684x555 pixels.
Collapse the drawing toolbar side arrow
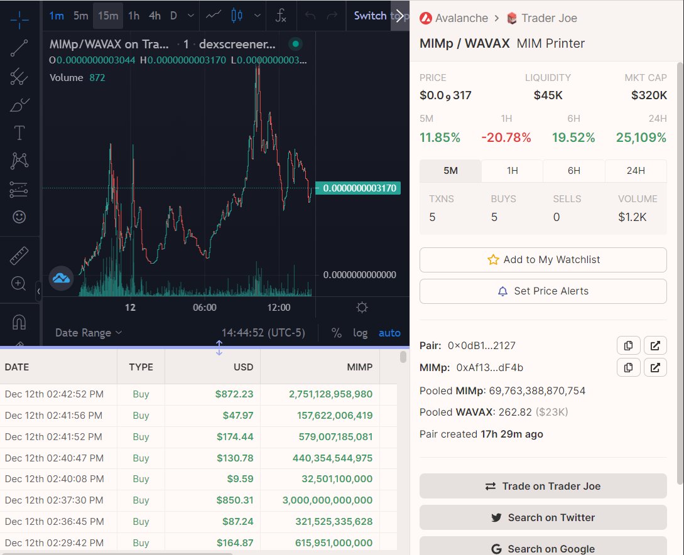click(38, 291)
